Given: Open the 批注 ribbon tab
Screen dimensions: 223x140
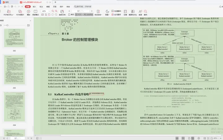Looking at the screenshot, I should (41, 7).
